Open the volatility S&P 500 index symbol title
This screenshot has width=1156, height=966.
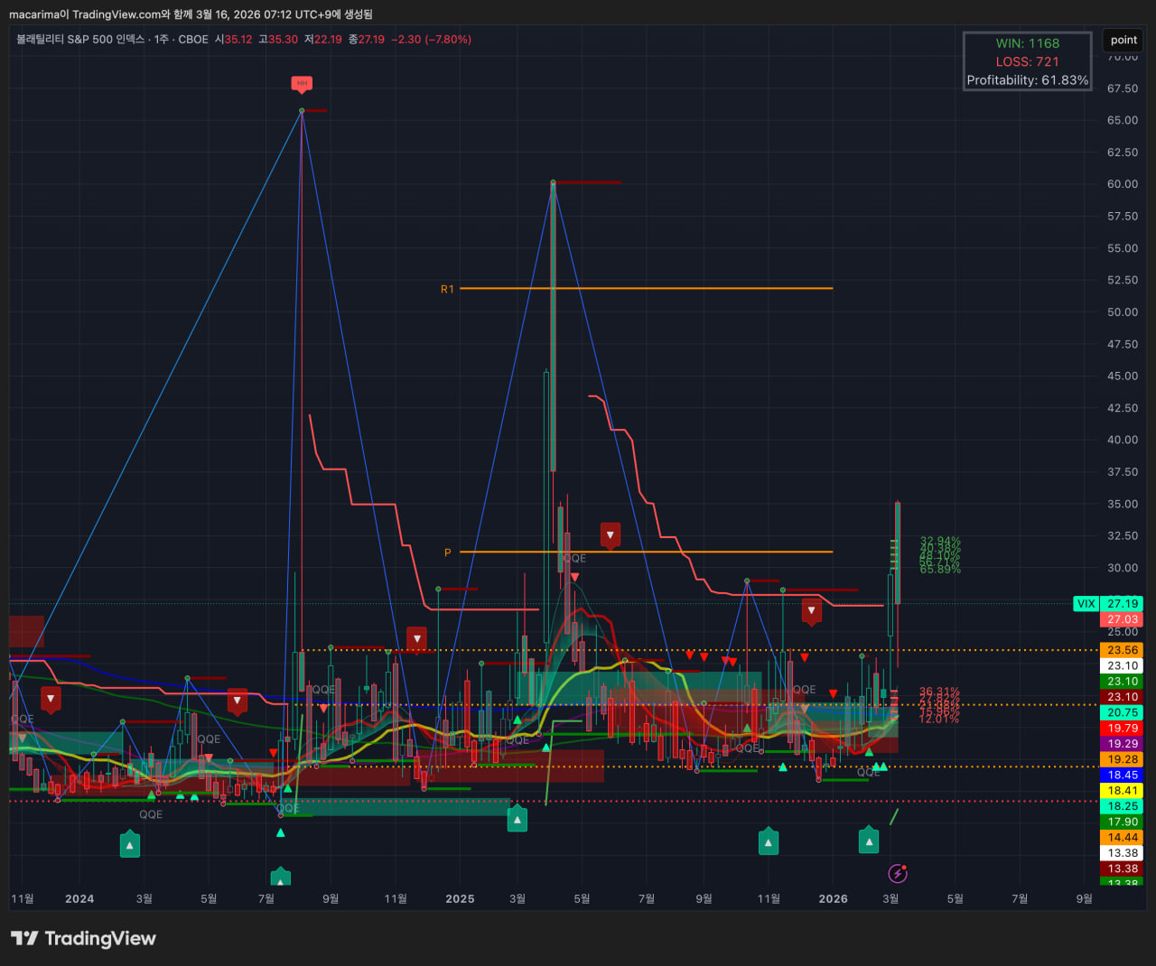[79, 40]
